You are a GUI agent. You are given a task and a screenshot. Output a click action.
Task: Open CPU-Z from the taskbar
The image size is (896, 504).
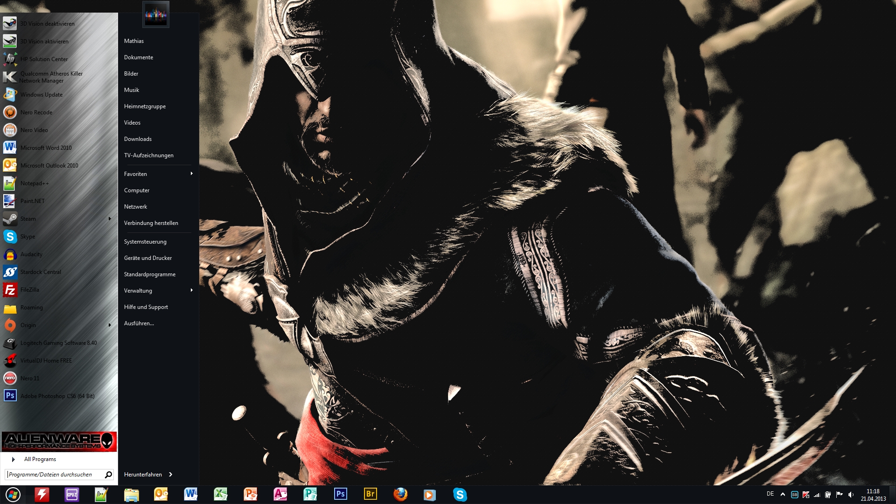(x=71, y=494)
